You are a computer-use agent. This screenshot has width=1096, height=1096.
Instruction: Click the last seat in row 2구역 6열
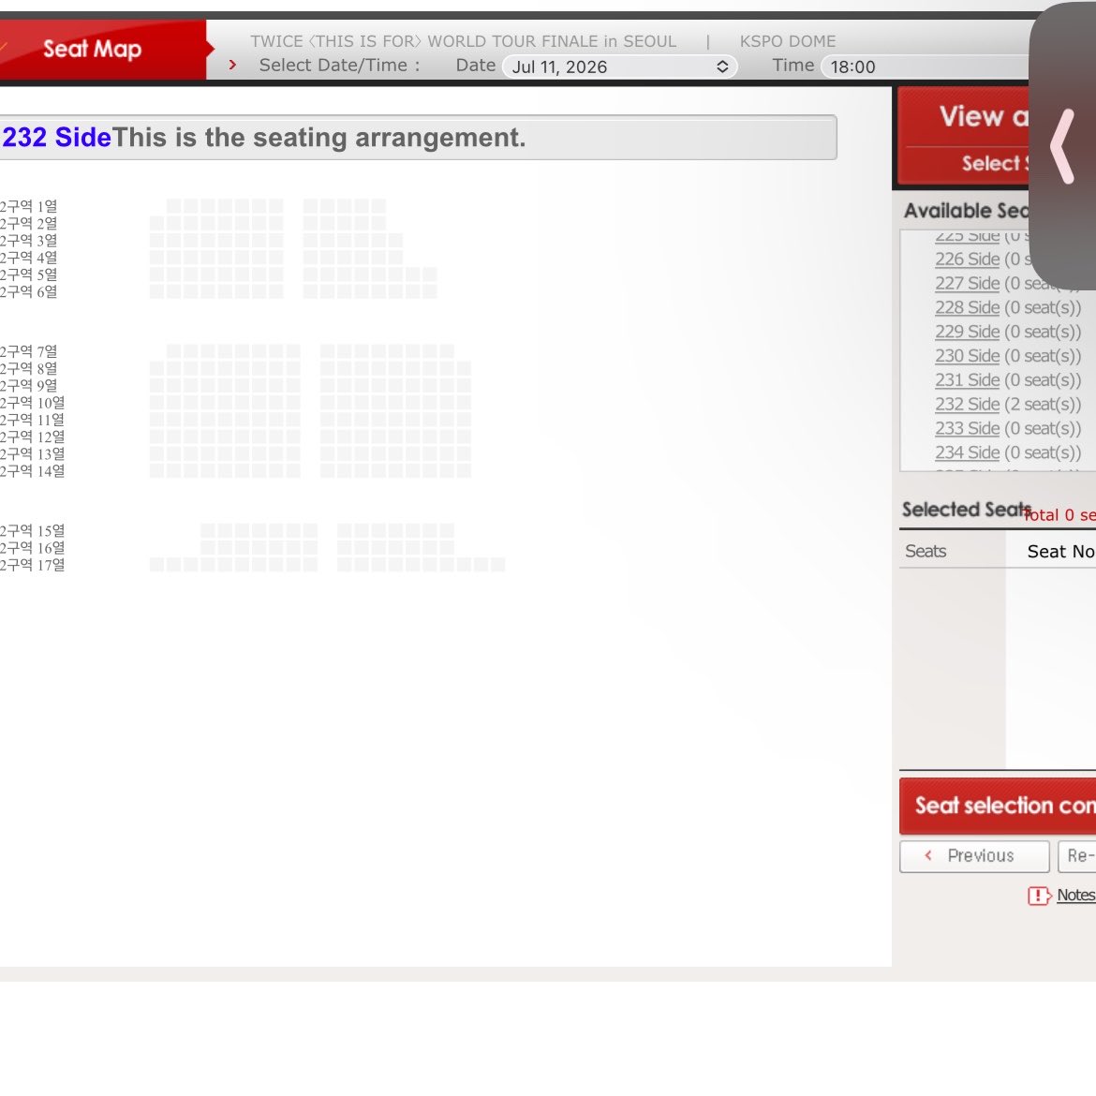coord(430,291)
